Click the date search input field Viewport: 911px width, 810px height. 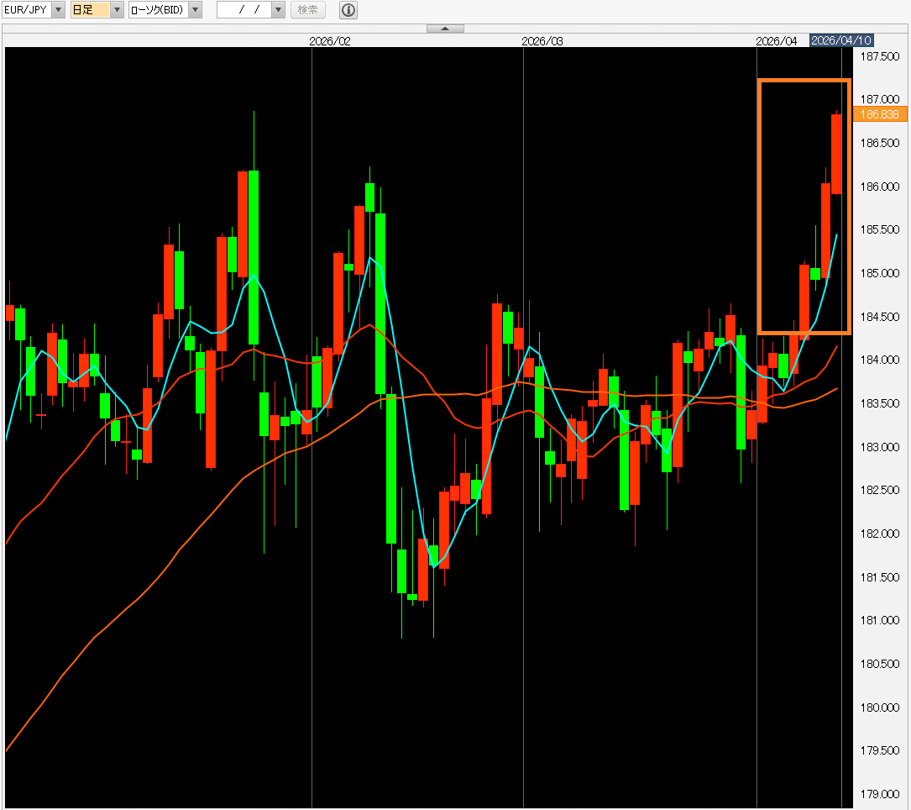pyautogui.click(x=244, y=10)
